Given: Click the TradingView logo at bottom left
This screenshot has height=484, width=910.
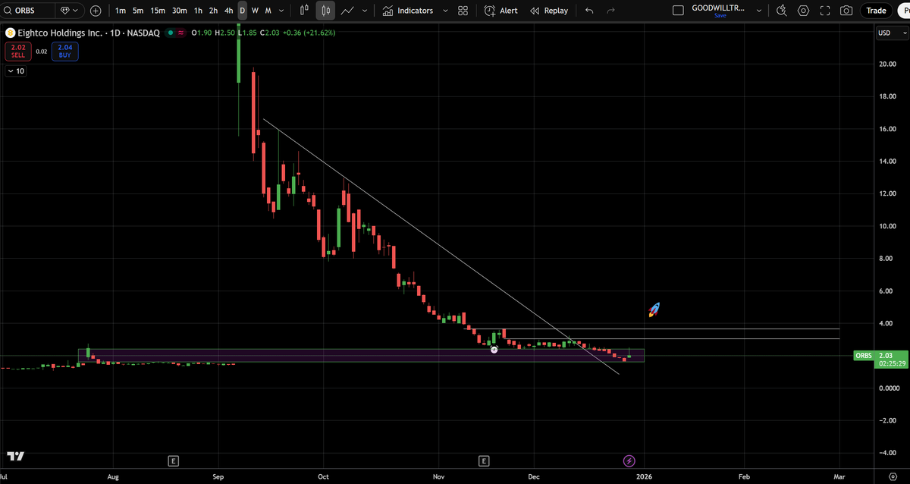Looking at the screenshot, I should click(x=15, y=456).
